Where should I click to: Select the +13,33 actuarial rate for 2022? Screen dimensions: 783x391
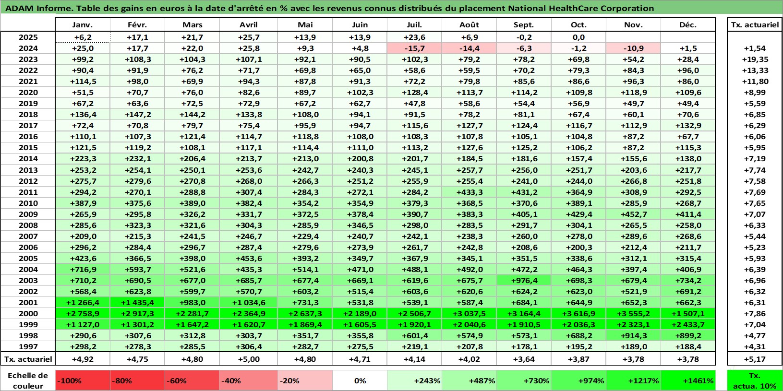pyautogui.click(x=755, y=70)
